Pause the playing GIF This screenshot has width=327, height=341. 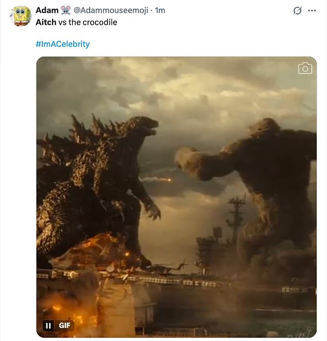point(48,326)
